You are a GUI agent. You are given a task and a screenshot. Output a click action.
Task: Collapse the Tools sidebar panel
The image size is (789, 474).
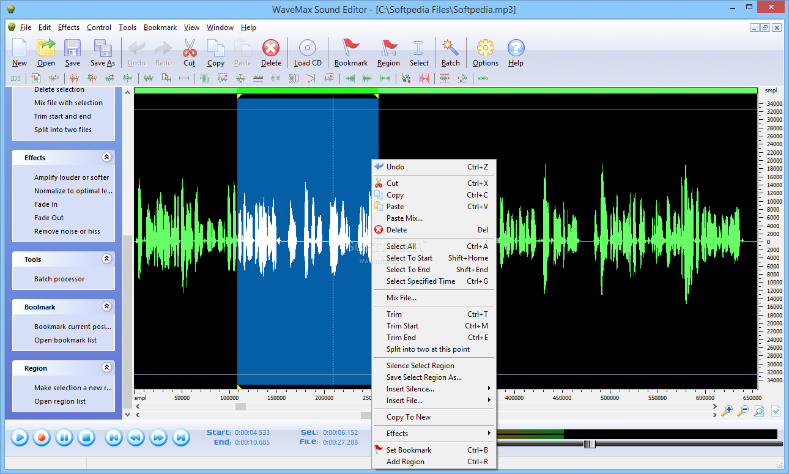pos(107,259)
